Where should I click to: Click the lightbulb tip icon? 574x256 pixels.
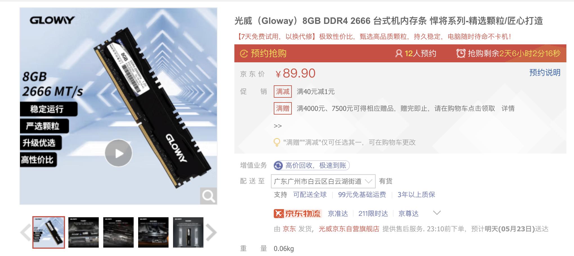277,142
